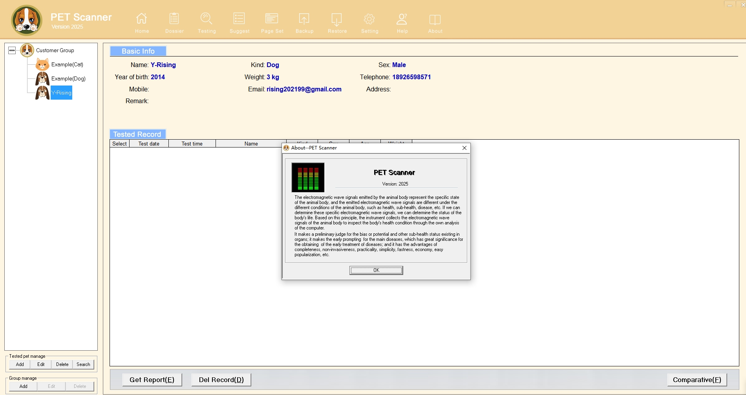Image resolution: width=746 pixels, height=395 pixels.
Task: Close the About--PET Scanner dialog
Action: coord(464,148)
